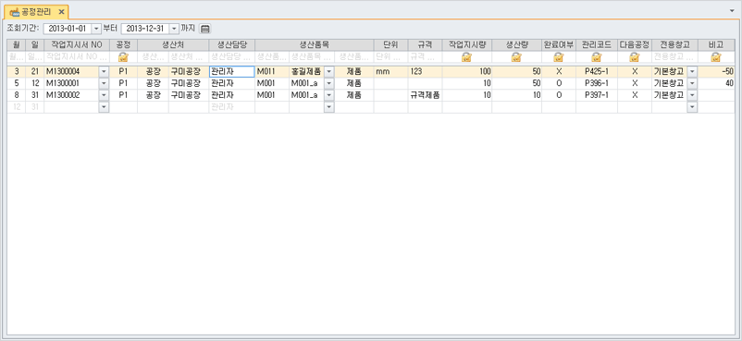Click the 규격 filter input
The width and height of the screenshot is (742, 341).
(425, 57)
